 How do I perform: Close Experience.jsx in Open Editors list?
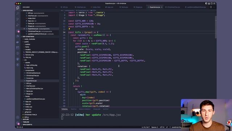click(24, 29)
